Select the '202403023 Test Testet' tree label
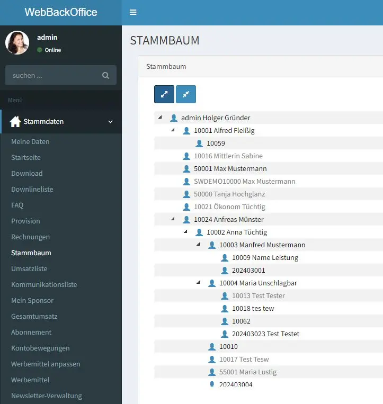383x404 pixels. [265, 334]
